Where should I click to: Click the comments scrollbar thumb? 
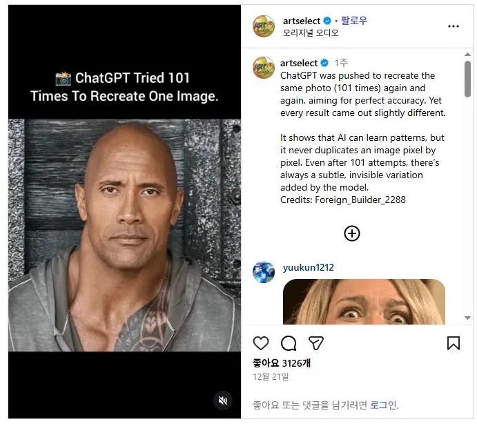pos(467,79)
